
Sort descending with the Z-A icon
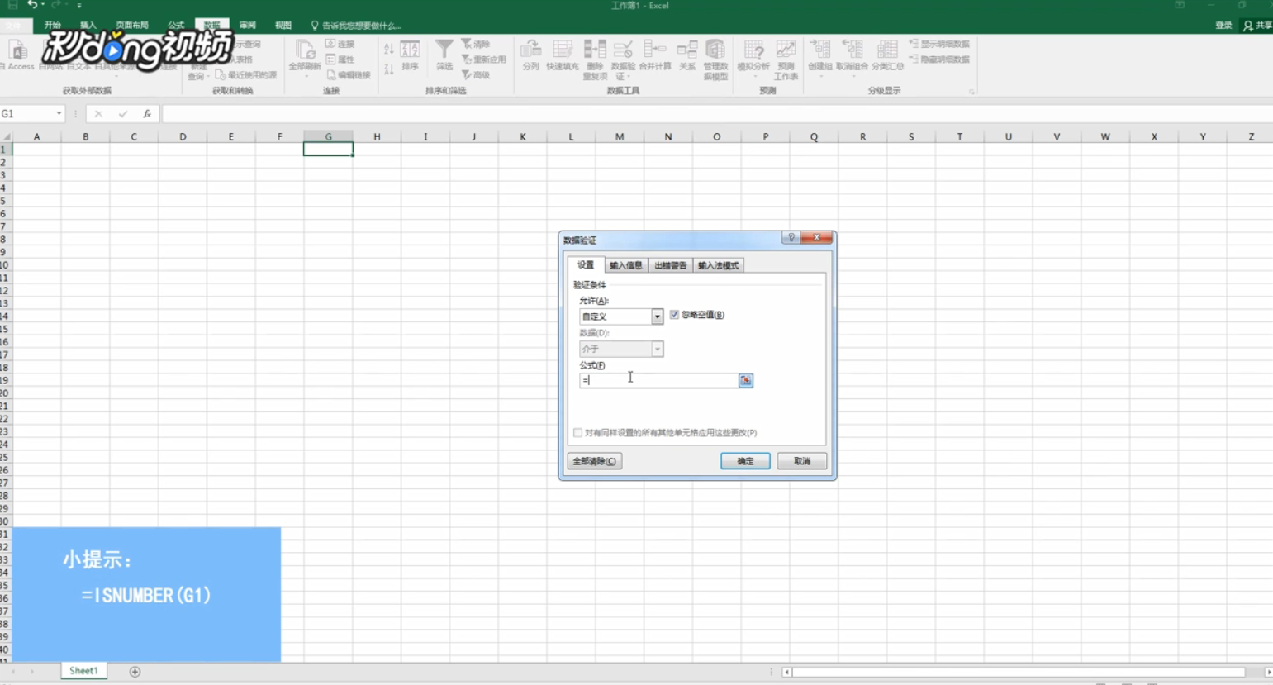click(388, 69)
